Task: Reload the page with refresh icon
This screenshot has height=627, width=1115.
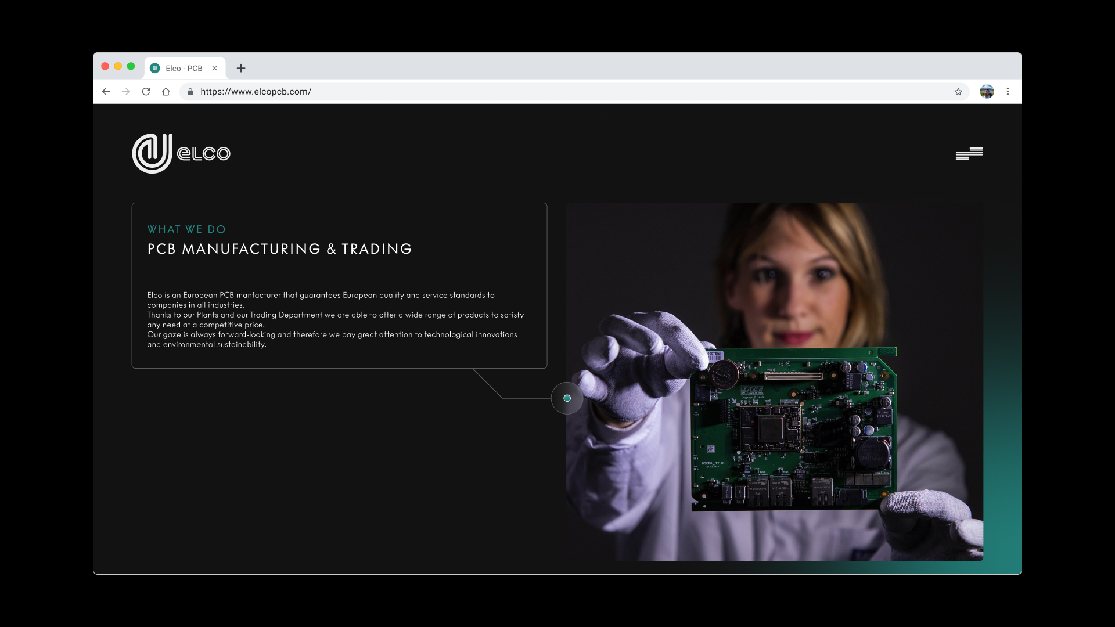Action: [x=146, y=92]
